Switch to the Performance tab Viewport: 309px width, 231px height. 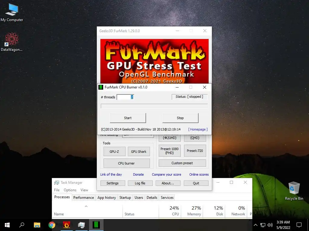pos(84,198)
